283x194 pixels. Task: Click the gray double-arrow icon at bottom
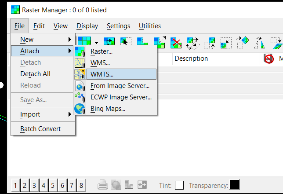click(x=142, y=185)
